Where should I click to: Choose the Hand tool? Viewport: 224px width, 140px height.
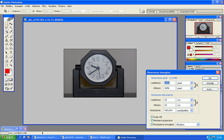click(x=6, y=65)
